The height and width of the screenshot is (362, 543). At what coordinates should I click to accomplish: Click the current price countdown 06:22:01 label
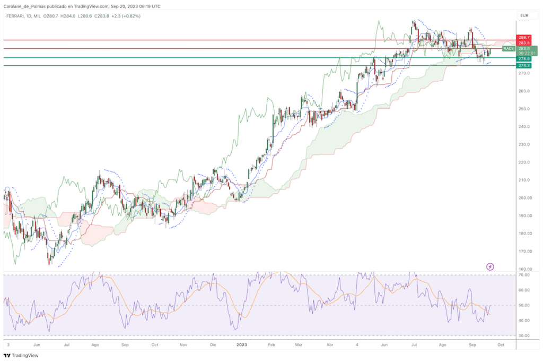click(x=524, y=53)
